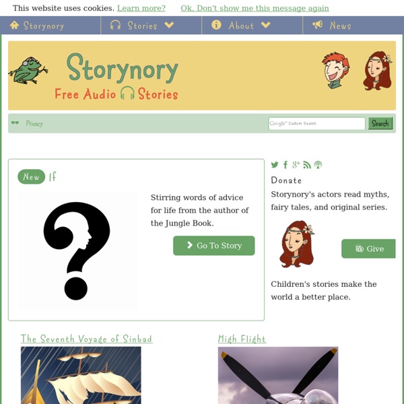The height and width of the screenshot is (404, 404).
Task: Open The Seventh Voyage of Sinbad story
Action: click(86, 339)
